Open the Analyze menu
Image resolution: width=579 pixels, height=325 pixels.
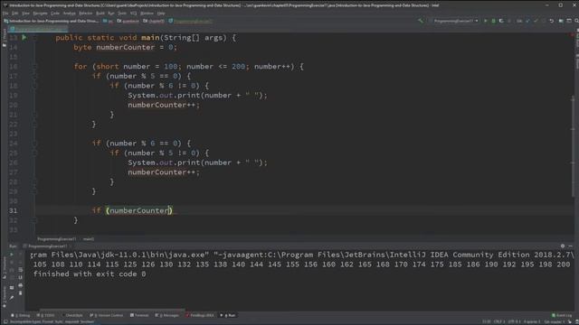(69, 14)
